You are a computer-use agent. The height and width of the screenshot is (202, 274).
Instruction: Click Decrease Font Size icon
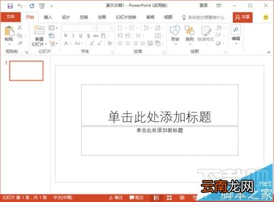(x=100, y=44)
